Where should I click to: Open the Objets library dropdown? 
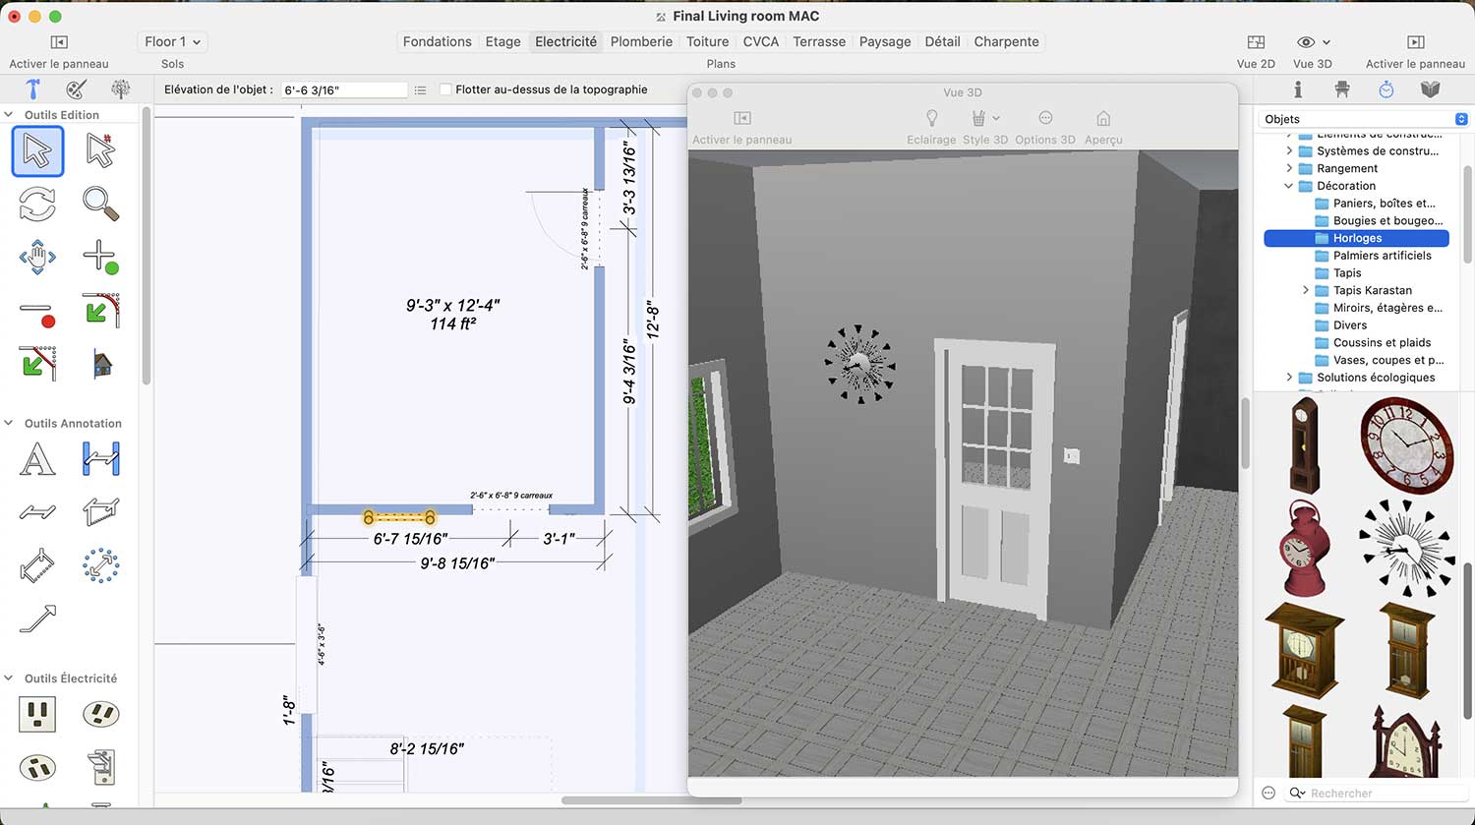pyautogui.click(x=1364, y=119)
